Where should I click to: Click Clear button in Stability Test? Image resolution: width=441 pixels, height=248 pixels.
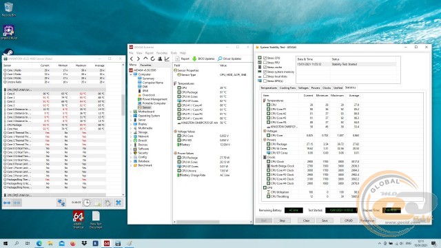tap(306, 220)
